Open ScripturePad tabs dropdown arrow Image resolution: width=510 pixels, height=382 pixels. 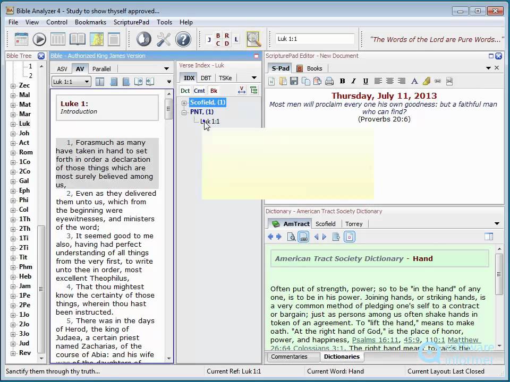[488, 68]
